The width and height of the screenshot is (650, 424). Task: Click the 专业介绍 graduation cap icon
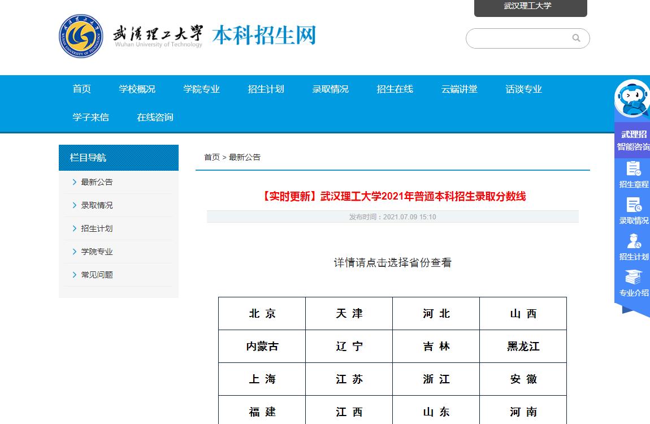pyautogui.click(x=634, y=277)
